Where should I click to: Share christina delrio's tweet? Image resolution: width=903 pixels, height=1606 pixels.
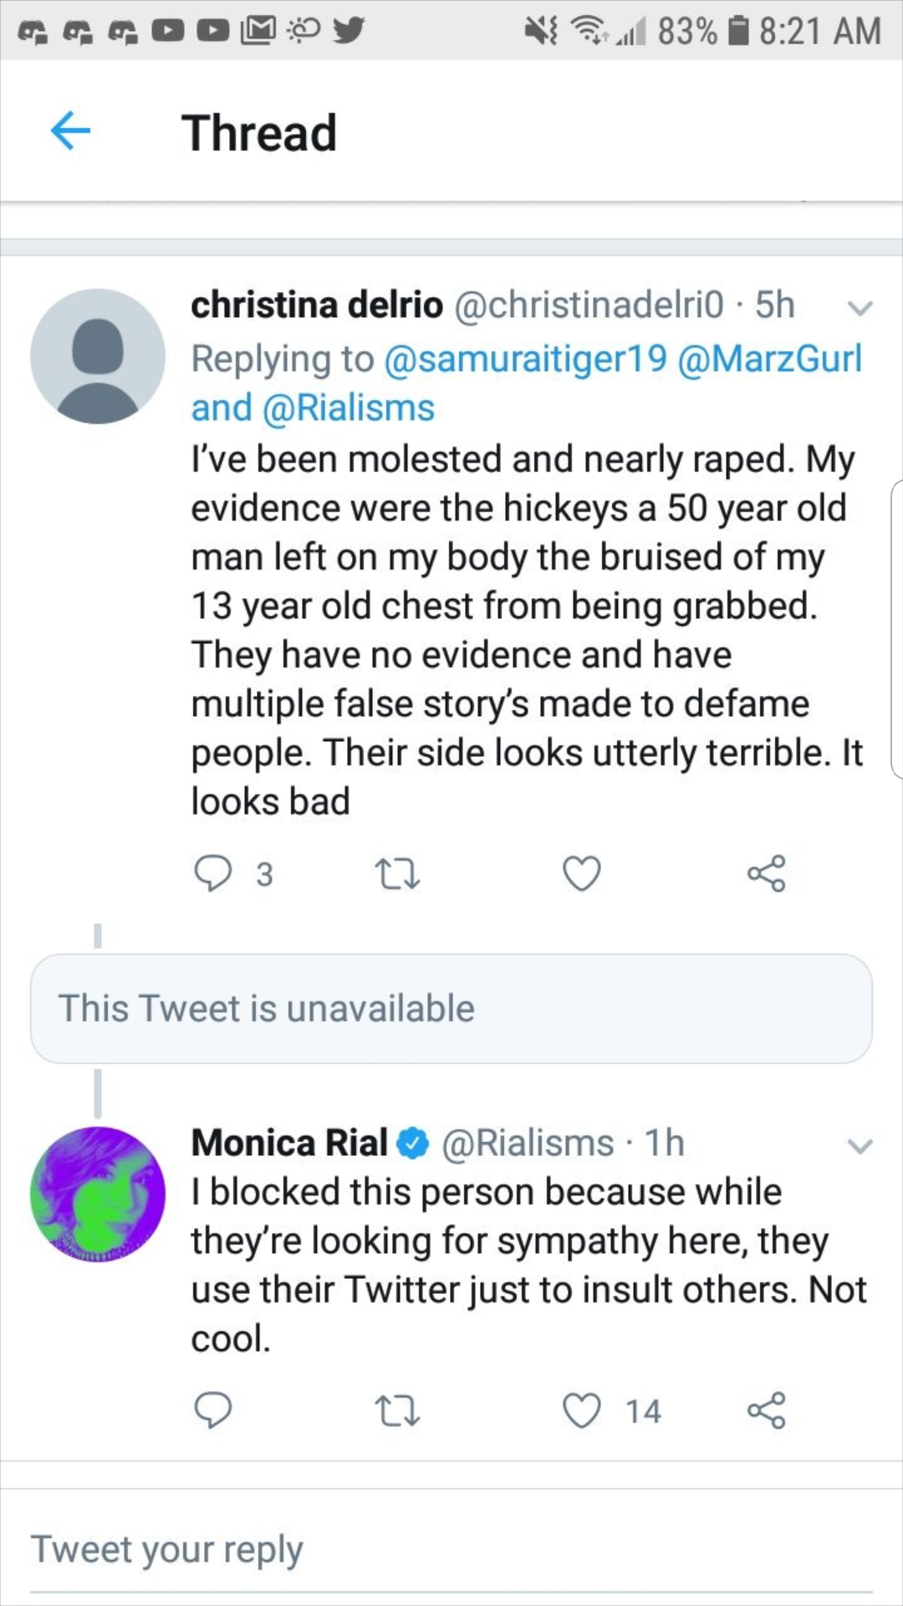[766, 873]
